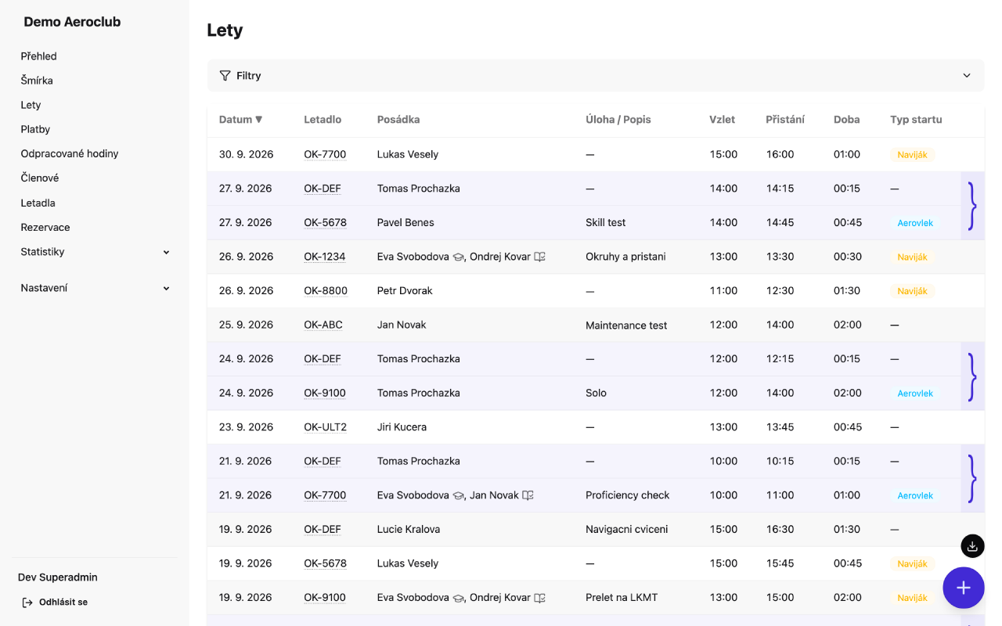
Task: Open Odpracované hodiny in sidebar
Action: (x=70, y=153)
